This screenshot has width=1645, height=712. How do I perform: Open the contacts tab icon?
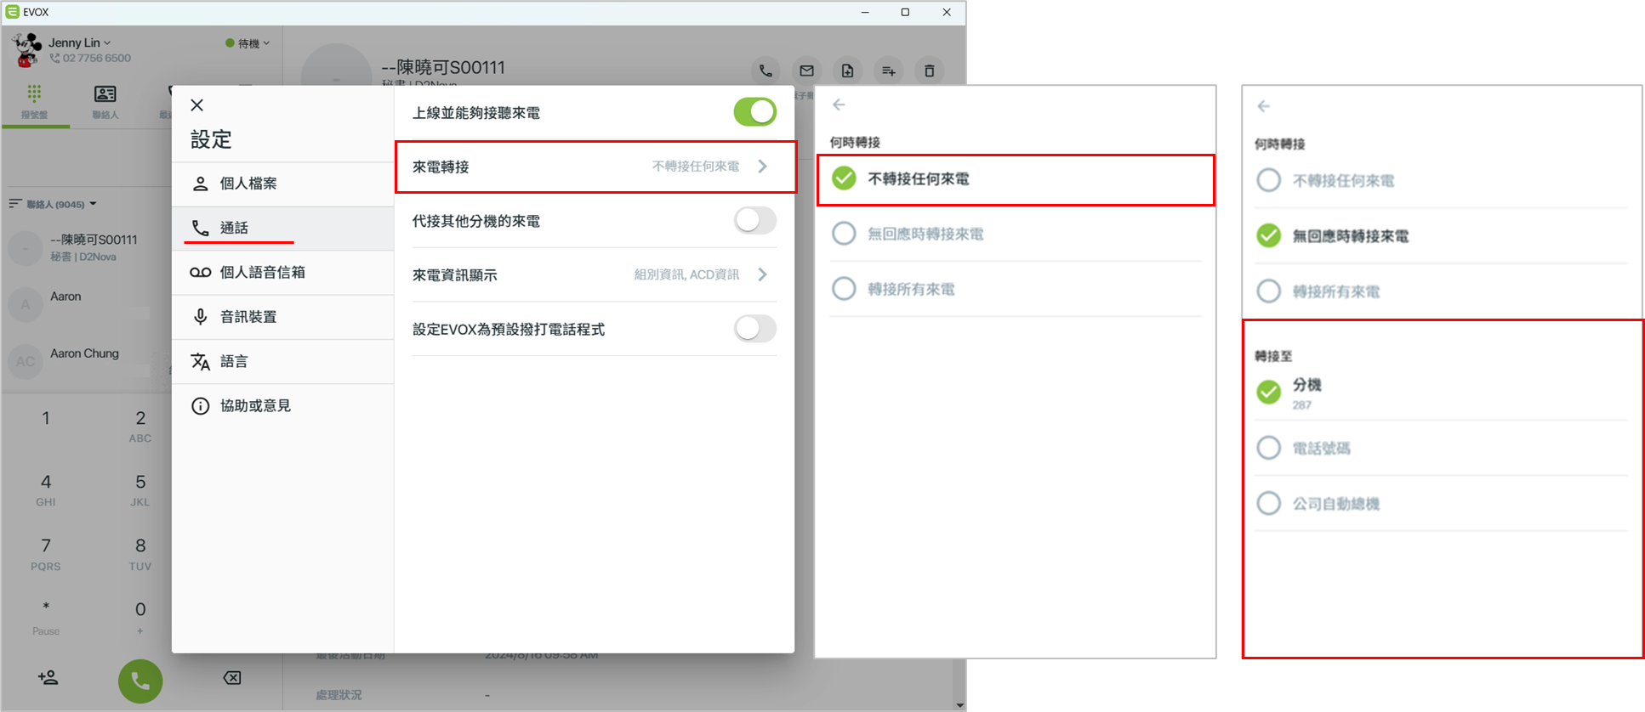pos(105,101)
